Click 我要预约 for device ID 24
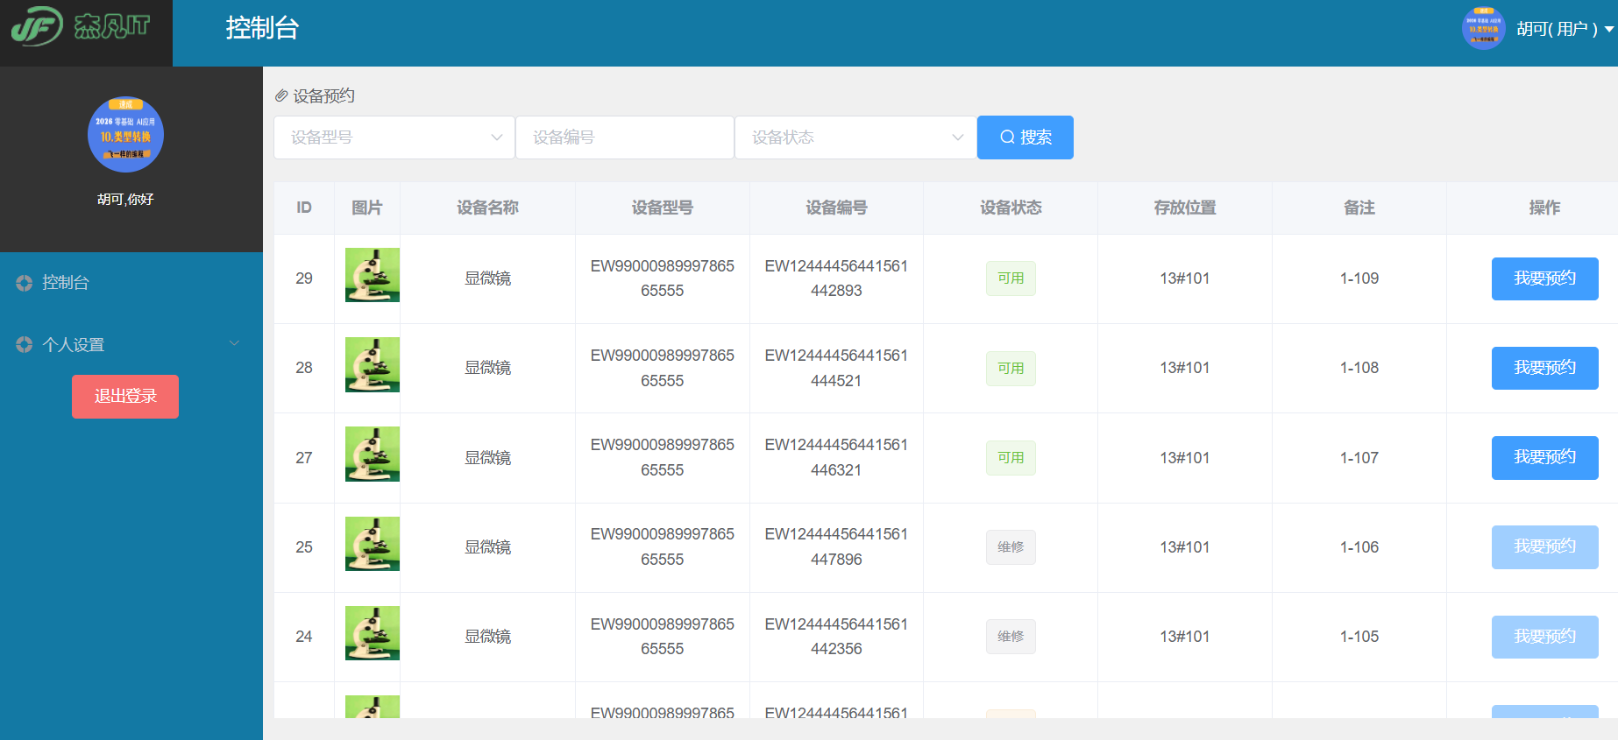This screenshot has height=740, width=1618. click(x=1544, y=637)
